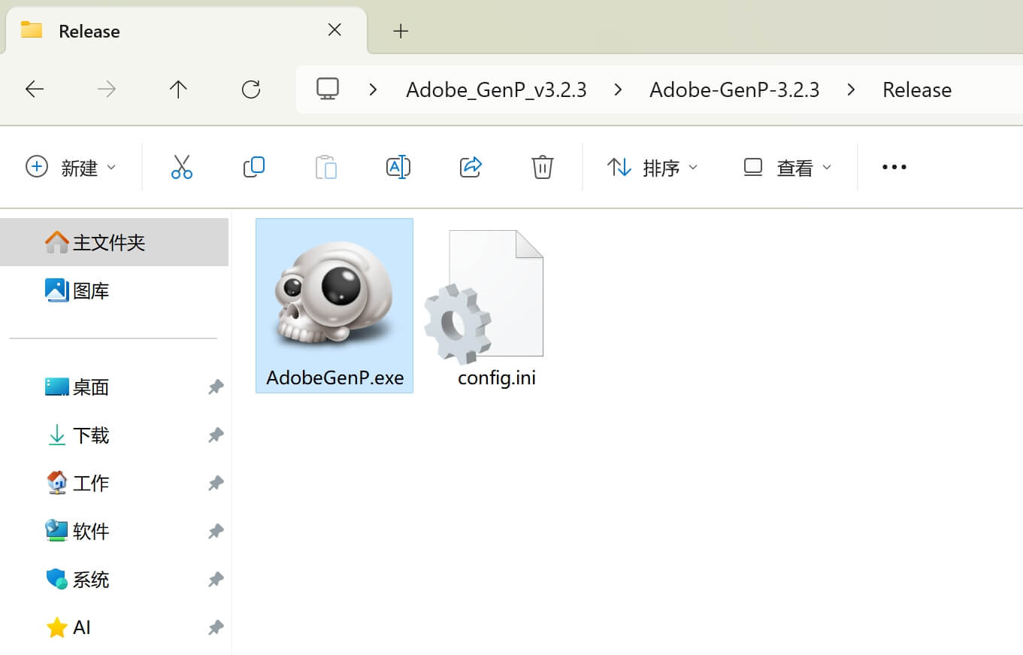Refresh the current folder
1023x655 pixels.
pos(250,89)
